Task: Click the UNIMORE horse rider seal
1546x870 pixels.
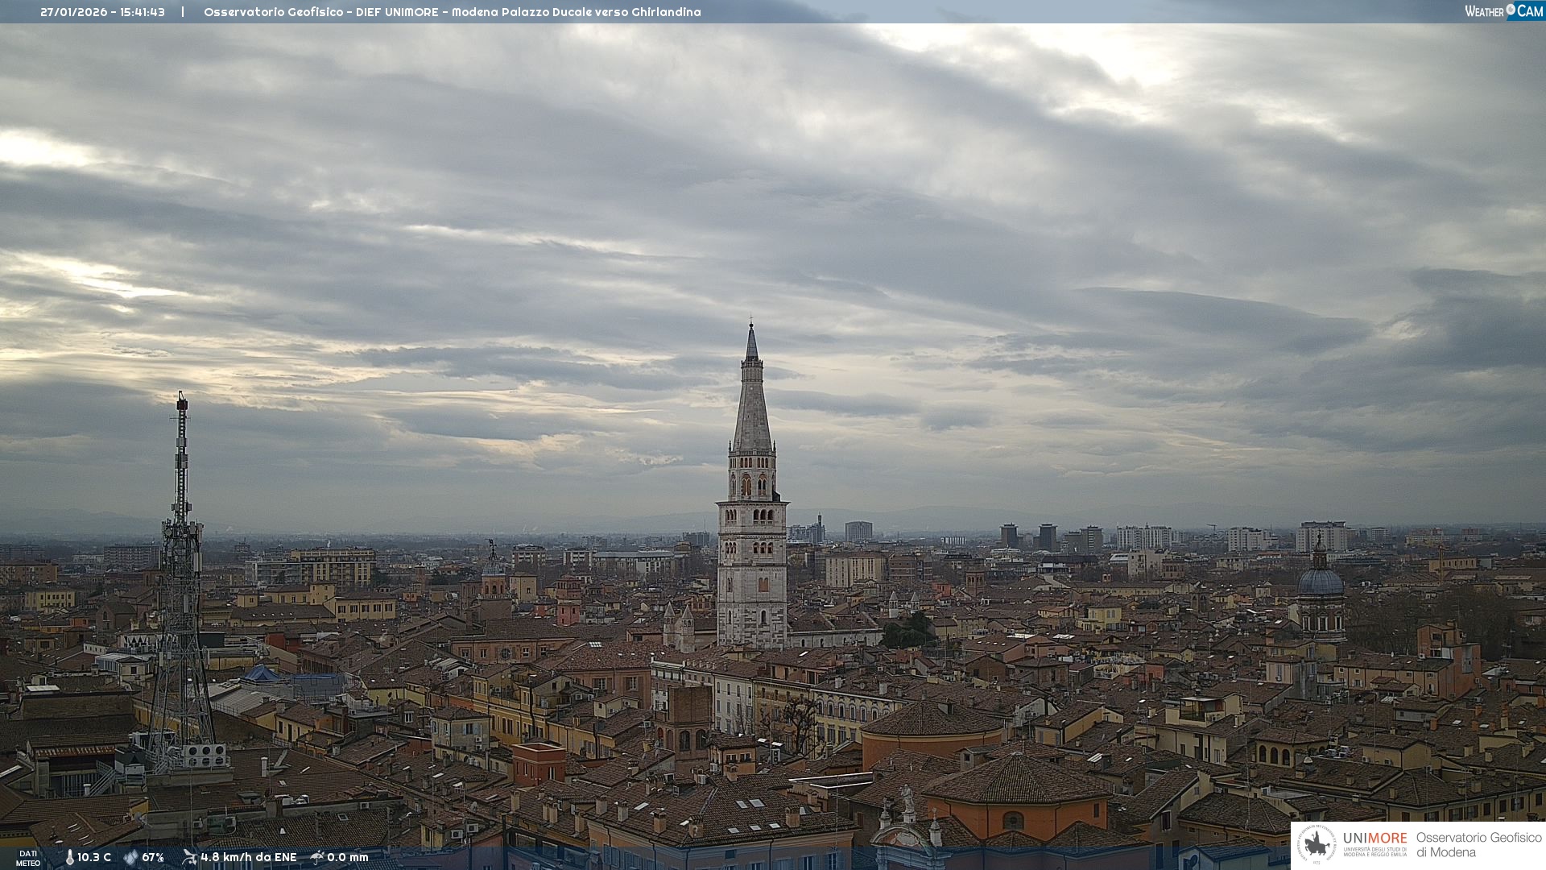Action: tap(1317, 845)
